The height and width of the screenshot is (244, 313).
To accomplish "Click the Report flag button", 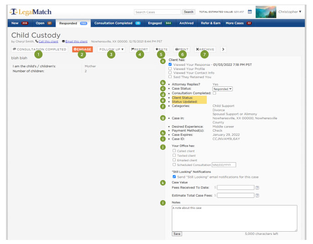I will 140,49.
